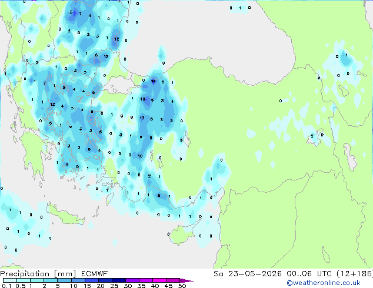This screenshot has width=373, height=288.
Task: Select the 20–25 mm dark blue swatch
Action: [105, 280]
